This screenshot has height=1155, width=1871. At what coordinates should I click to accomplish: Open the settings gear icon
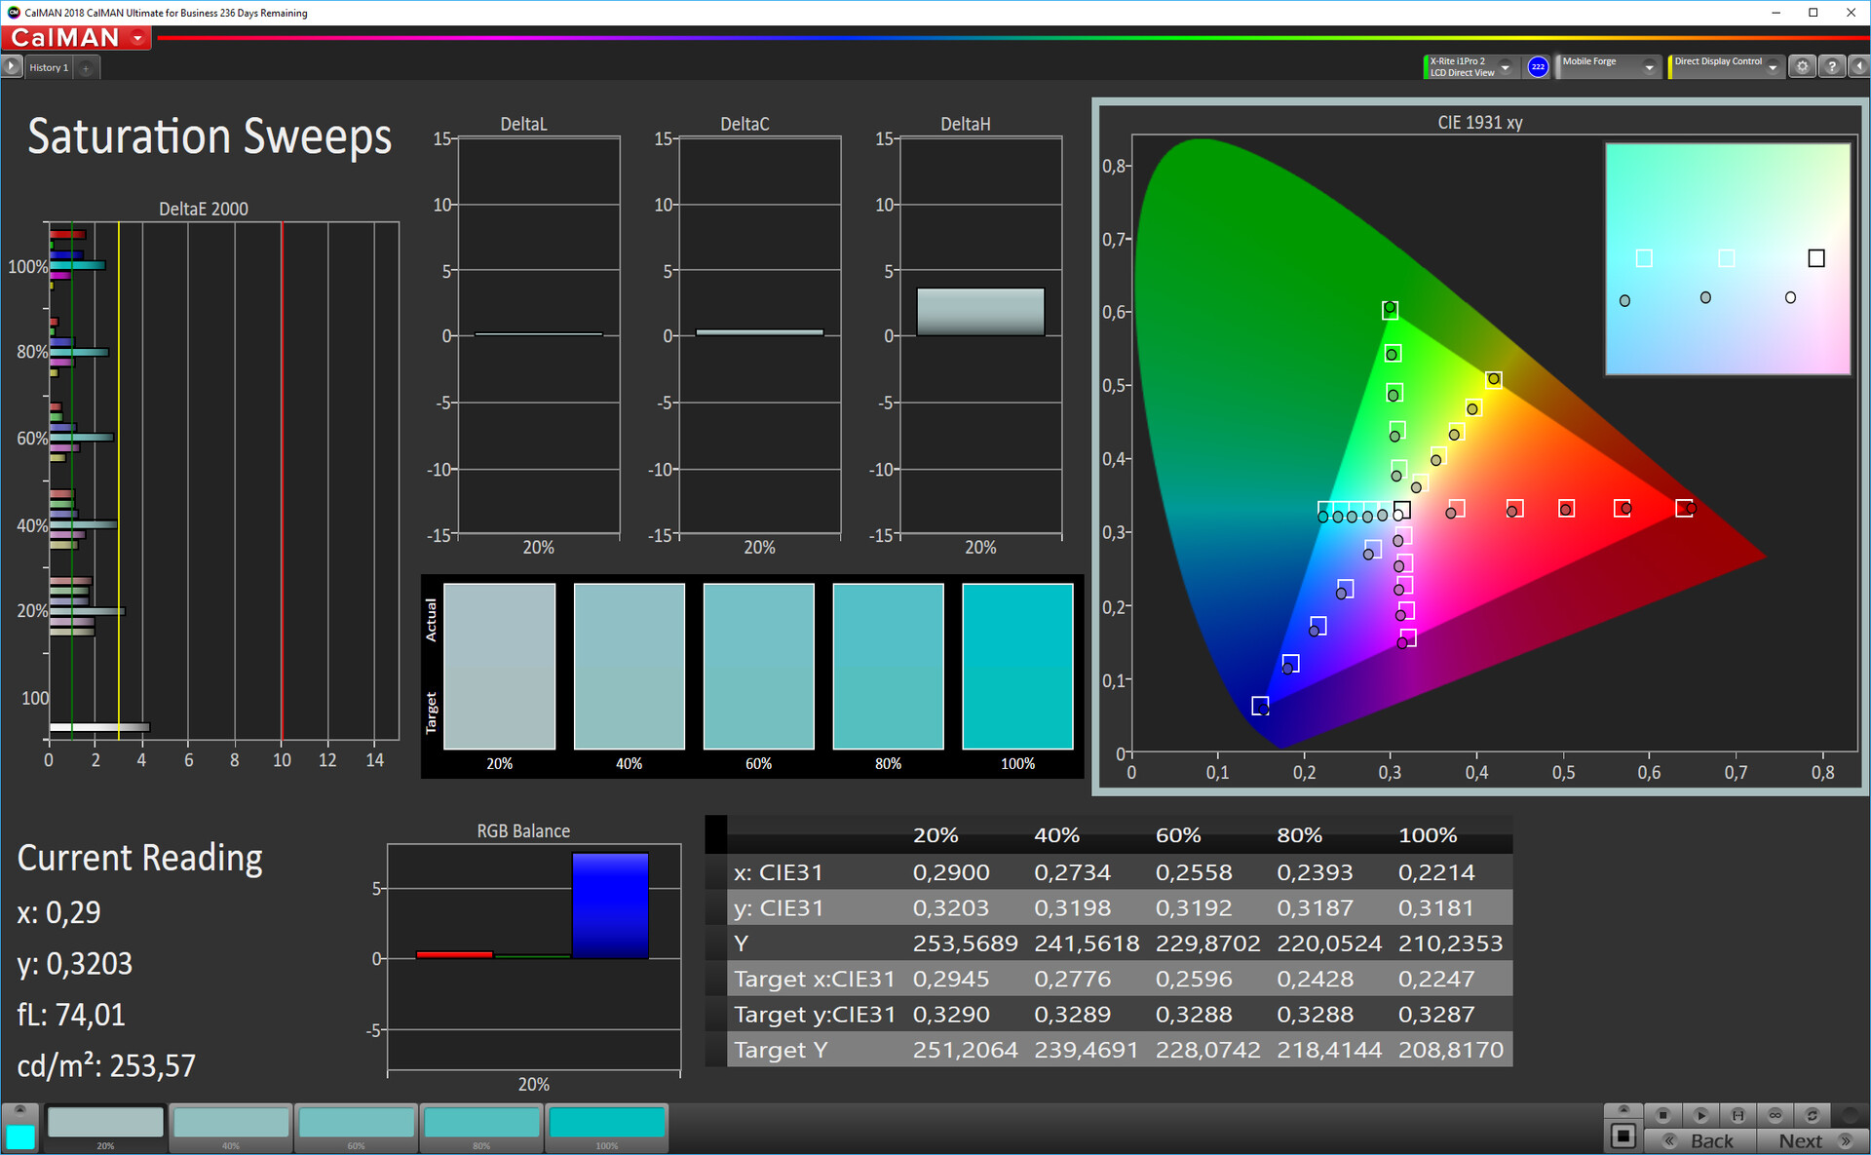tap(1803, 66)
